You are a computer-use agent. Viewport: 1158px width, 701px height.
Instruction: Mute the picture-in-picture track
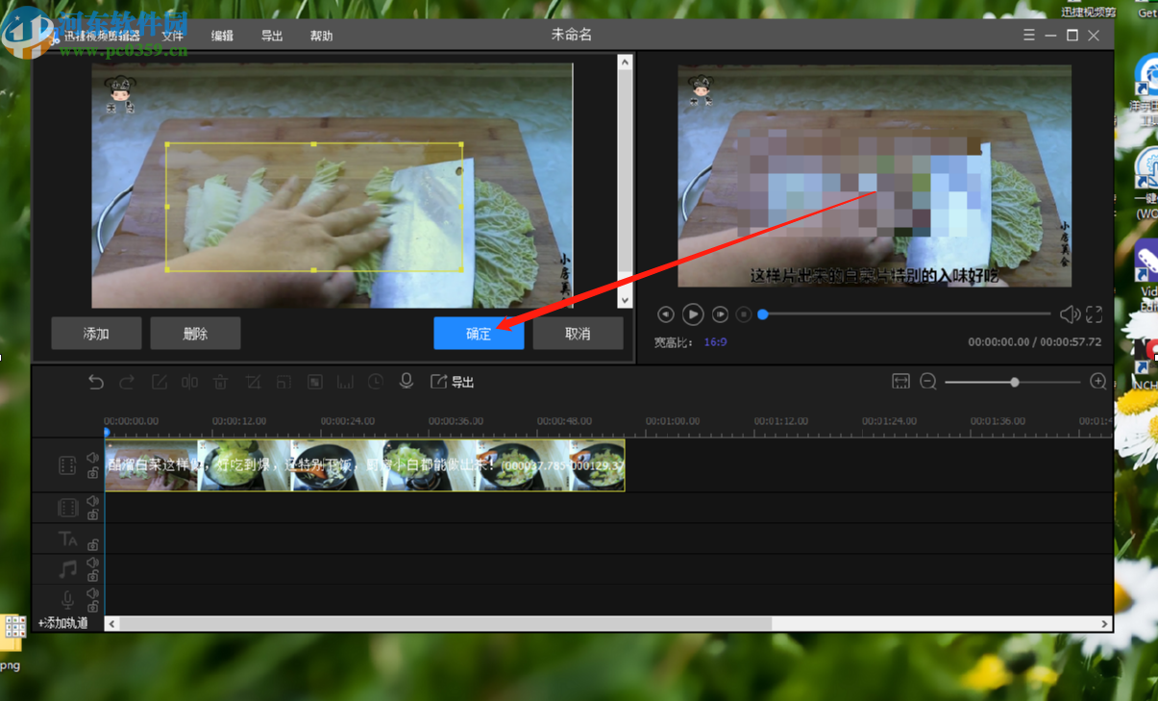click(93, 500)
